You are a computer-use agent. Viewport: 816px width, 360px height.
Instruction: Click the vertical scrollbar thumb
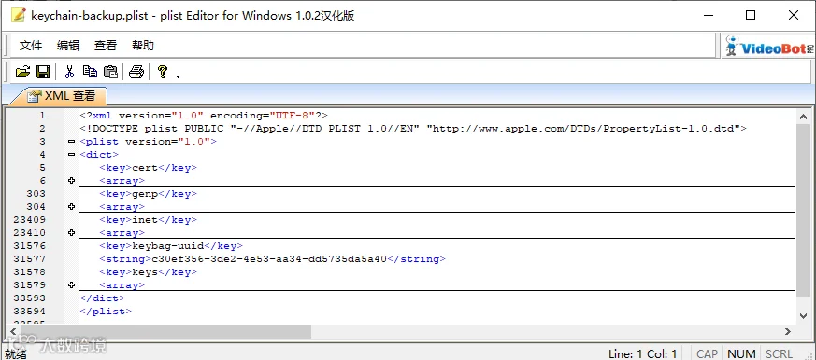(803, 211)
